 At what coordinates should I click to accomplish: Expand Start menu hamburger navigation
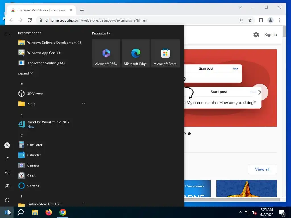tap(7, 33)
